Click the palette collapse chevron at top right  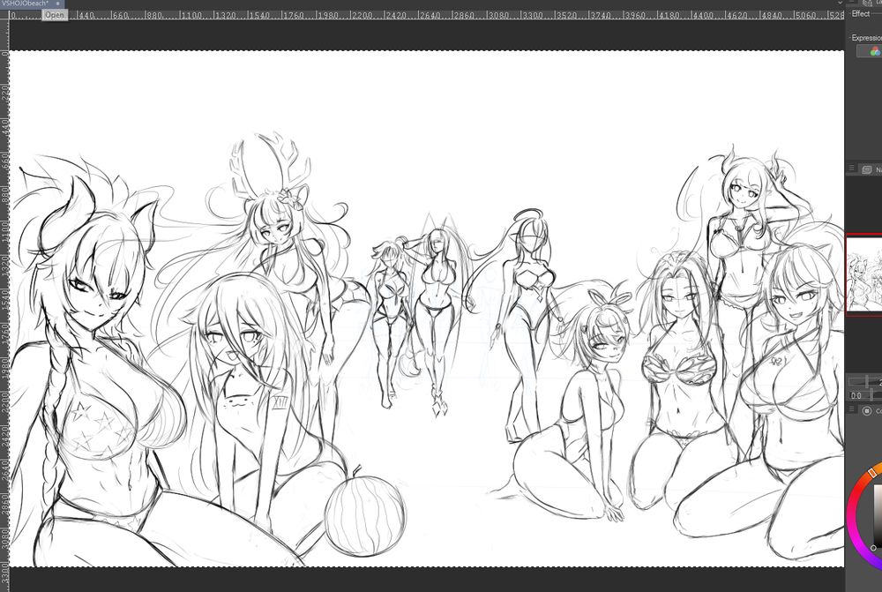pos(841,3)
